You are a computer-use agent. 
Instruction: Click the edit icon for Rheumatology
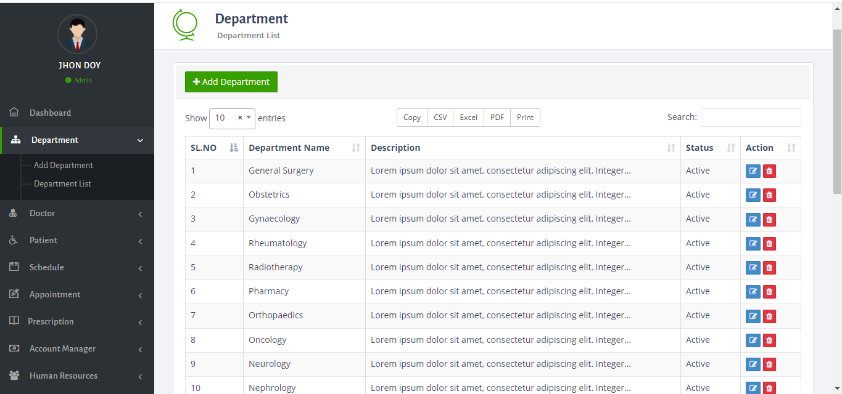(753, 244)
